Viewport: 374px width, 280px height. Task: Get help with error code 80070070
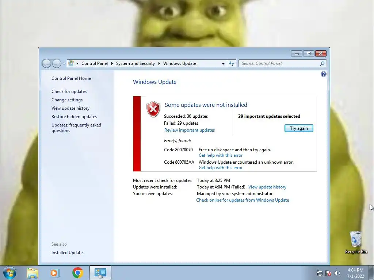[220, 155]
